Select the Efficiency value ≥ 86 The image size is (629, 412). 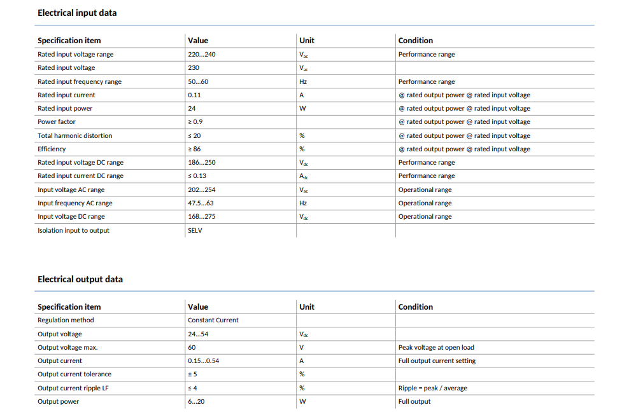click(x=194, y=149)
